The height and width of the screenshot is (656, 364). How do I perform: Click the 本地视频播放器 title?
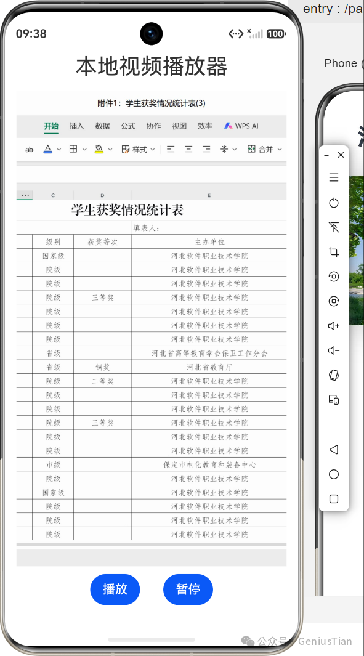152,66
